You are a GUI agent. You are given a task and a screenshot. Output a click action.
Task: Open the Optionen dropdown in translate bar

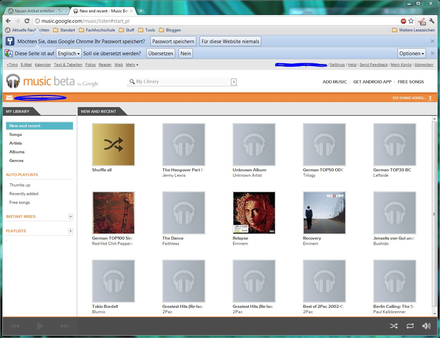pyautogui.click(x=412, y=54)
